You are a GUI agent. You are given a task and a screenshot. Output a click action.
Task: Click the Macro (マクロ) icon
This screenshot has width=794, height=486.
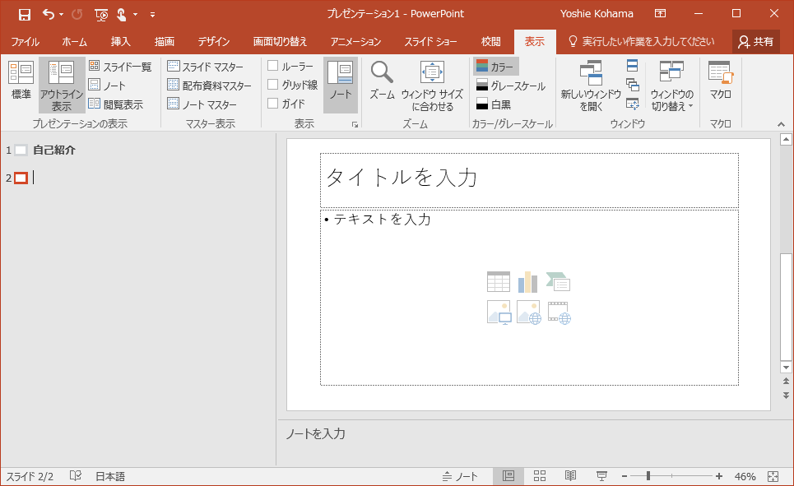(x=720, y=80)
